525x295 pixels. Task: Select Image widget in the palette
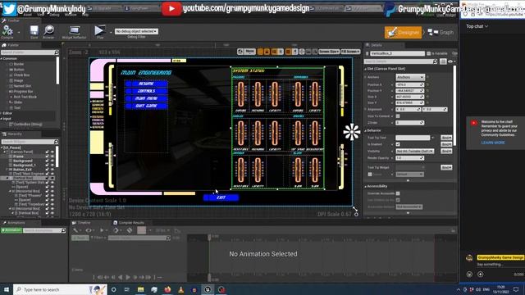(x=18, y=80)
